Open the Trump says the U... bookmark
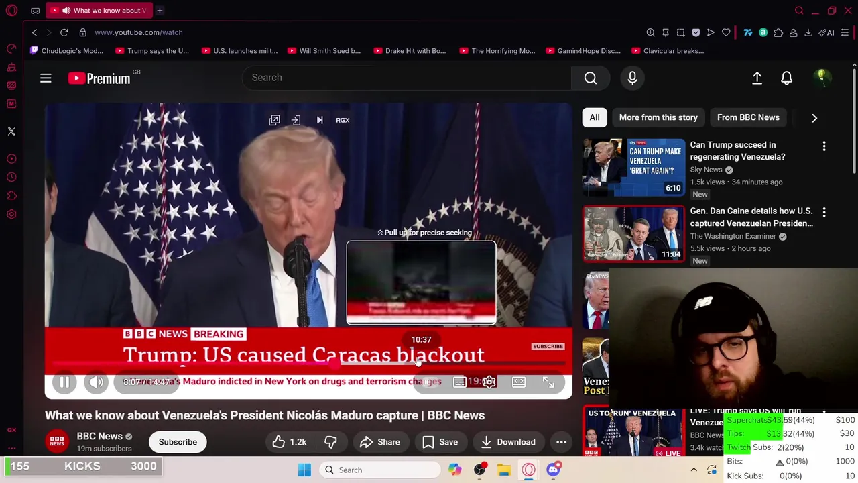The width and height of the screenshot is (858, 483). (x=152, y=51)
